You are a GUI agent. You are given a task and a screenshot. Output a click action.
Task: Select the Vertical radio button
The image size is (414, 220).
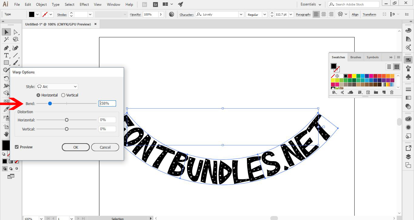tap(63, 95)
